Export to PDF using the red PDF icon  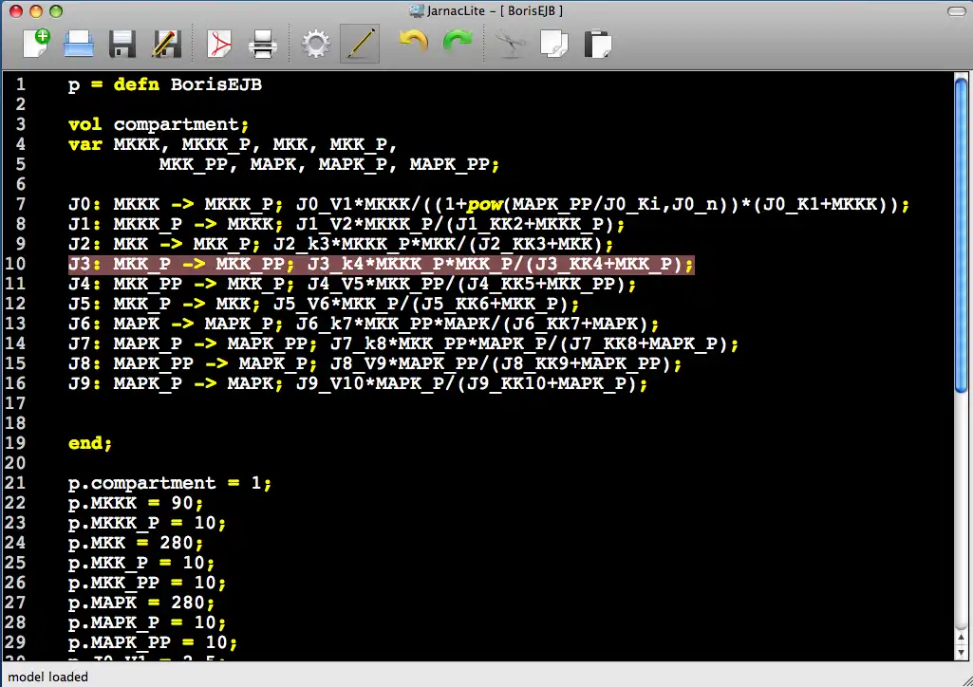point(219,45)
